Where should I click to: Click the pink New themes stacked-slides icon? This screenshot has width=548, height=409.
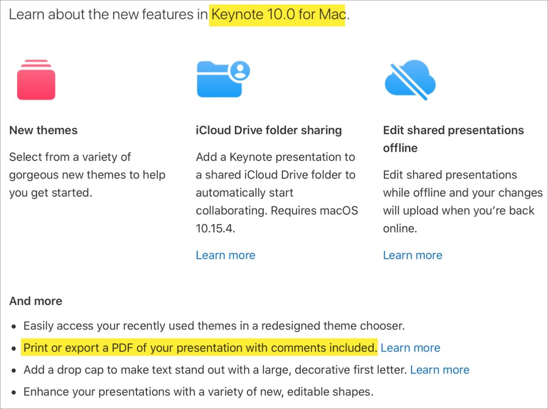[x=36, y=80]
